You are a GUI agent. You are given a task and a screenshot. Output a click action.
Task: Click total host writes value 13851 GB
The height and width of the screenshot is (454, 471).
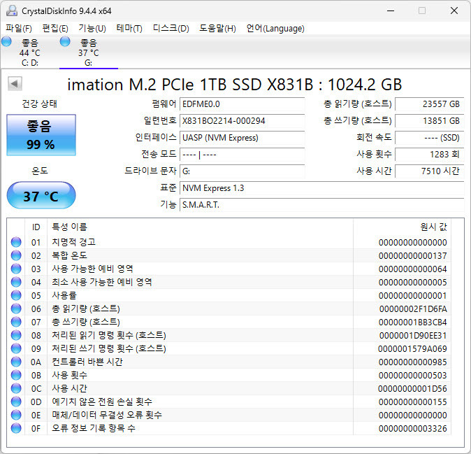pos(430,121)
